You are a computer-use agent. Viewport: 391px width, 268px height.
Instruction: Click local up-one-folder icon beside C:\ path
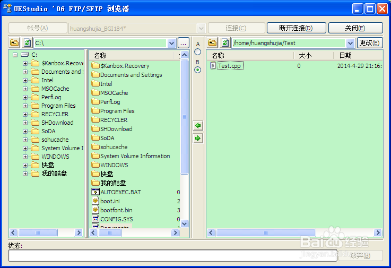click(14, 43)
